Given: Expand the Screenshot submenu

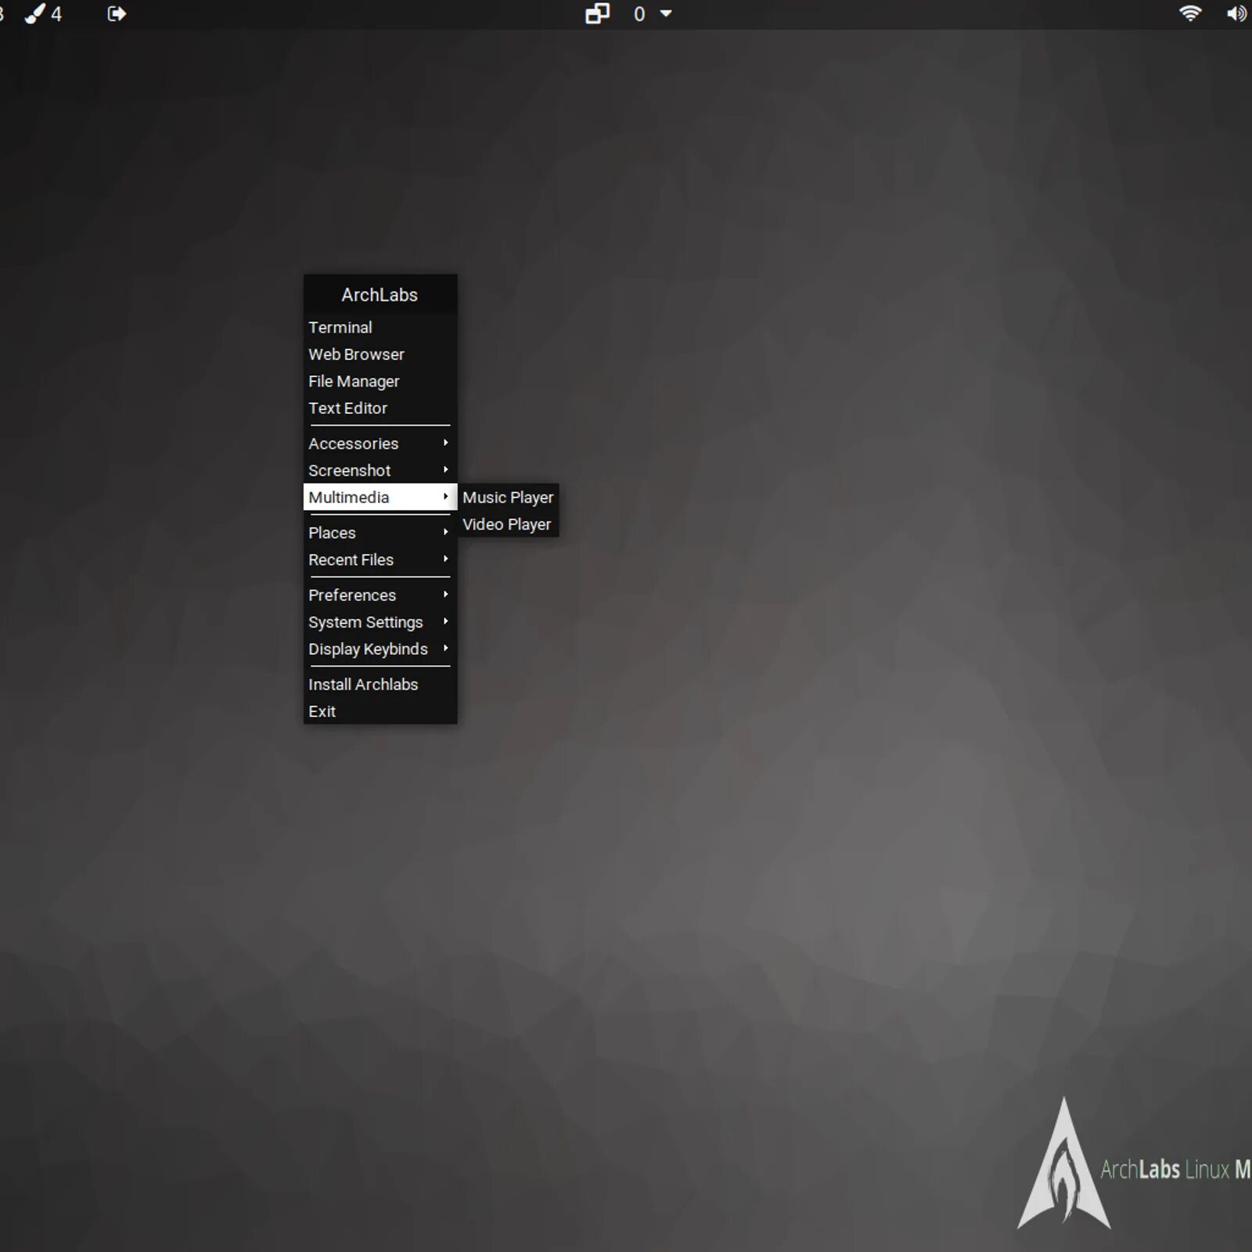Looking at the screenshot, I should click(x=380, y=470).
